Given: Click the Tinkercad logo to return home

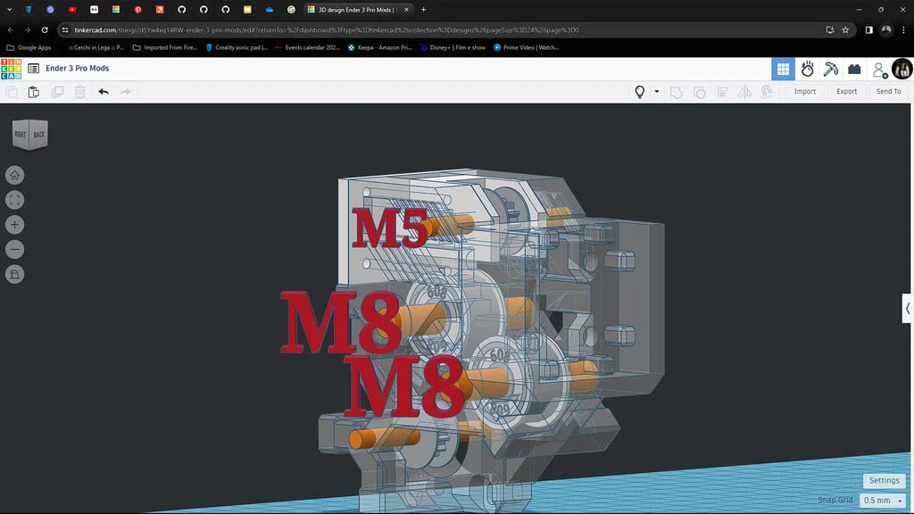Looking at the screenshot, I should point(11,69).
